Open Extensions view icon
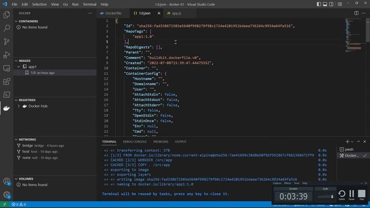 (6, 81)
